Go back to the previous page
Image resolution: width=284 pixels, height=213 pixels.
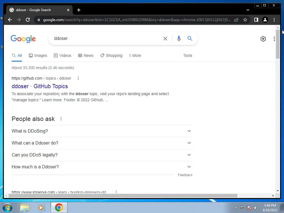pos(10,20)
